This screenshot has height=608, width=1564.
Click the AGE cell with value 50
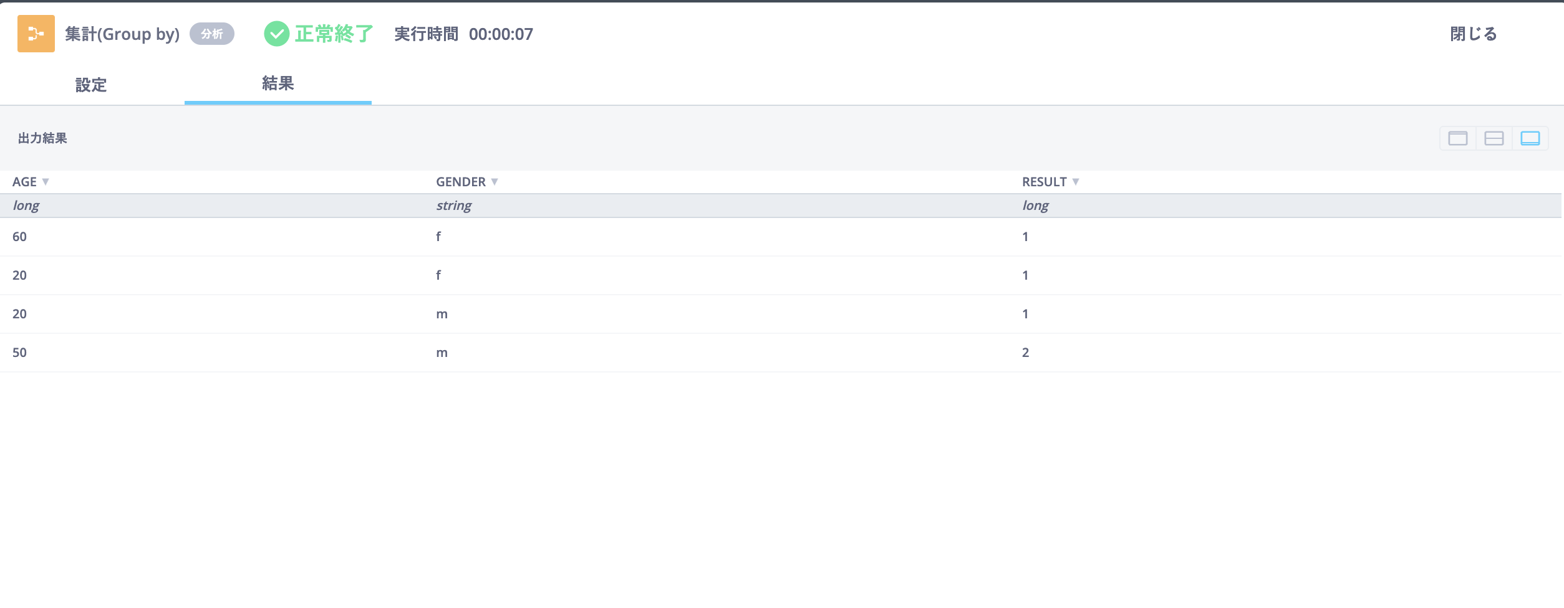coord(20,353)
